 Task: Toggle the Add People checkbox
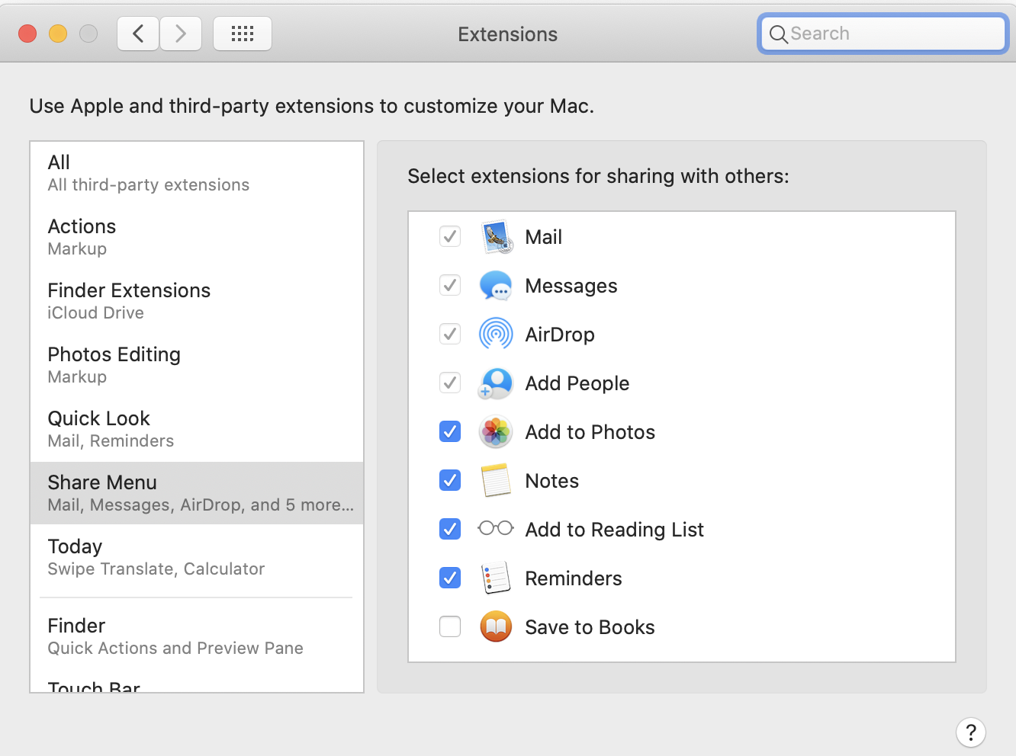pyautogui.click(x=450, y=383)
